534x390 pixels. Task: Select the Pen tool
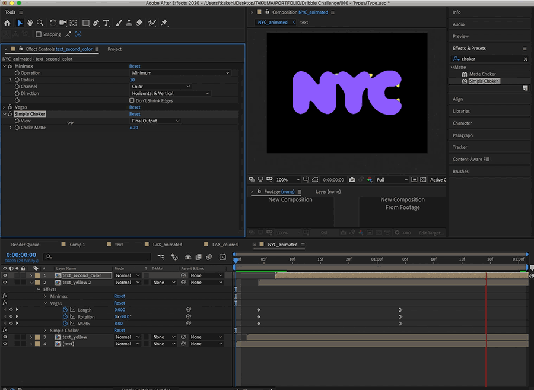pyautogui.click(x=96, y=23)
